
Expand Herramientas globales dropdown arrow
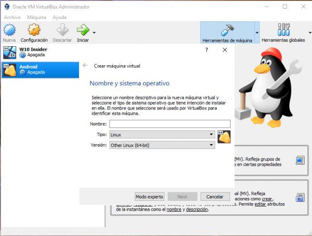[310, 32]
